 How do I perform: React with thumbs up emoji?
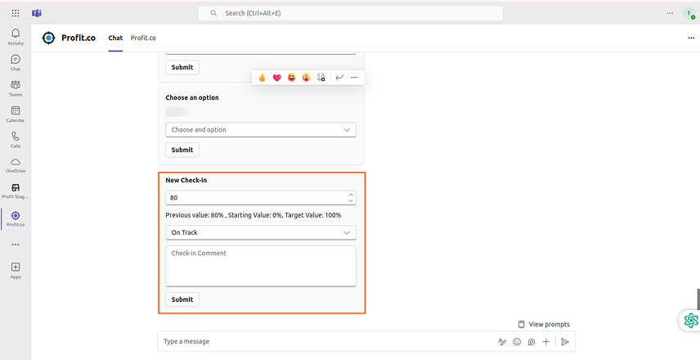pyautogui.click(x=262, y=78)
